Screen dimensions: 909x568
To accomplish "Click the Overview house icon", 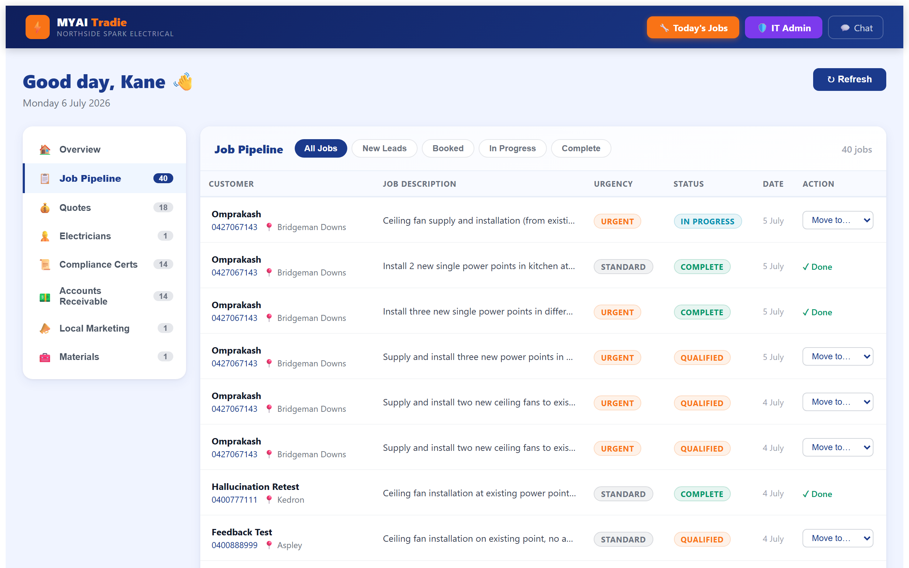I will coord(45,149).
